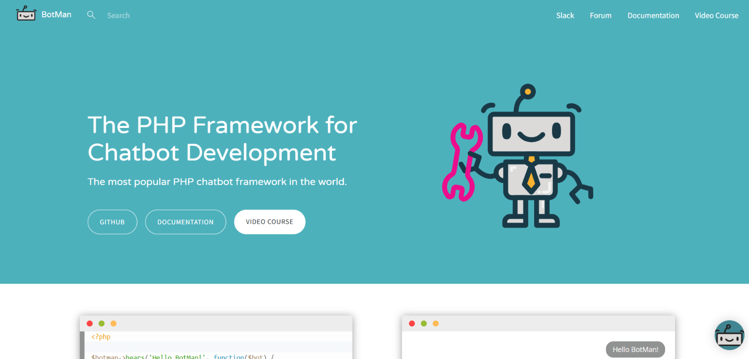
Task: Click the DOCUMENTATION hero button
Action: 186,222
